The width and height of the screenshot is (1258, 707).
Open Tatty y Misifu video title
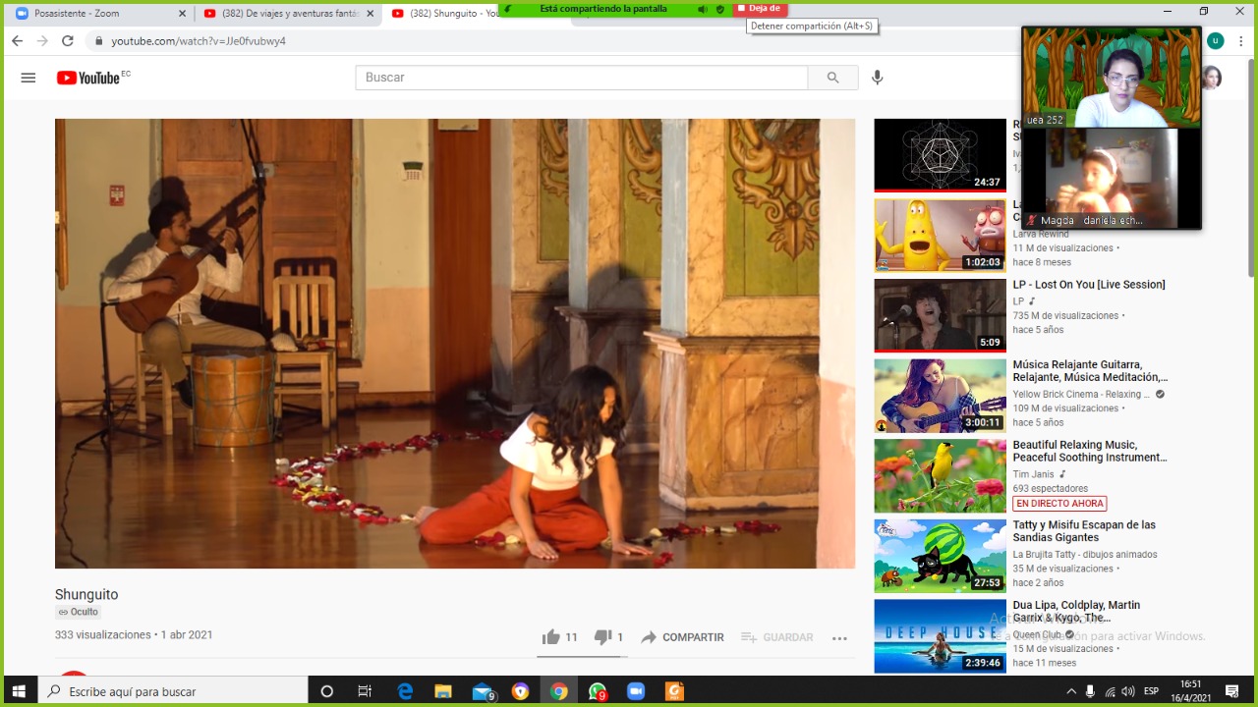(x=1084, y=531)
